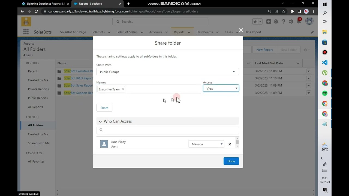Open the Accounts navigation tab
Viewport: 349px width, 196px height.
coord(155,32)
